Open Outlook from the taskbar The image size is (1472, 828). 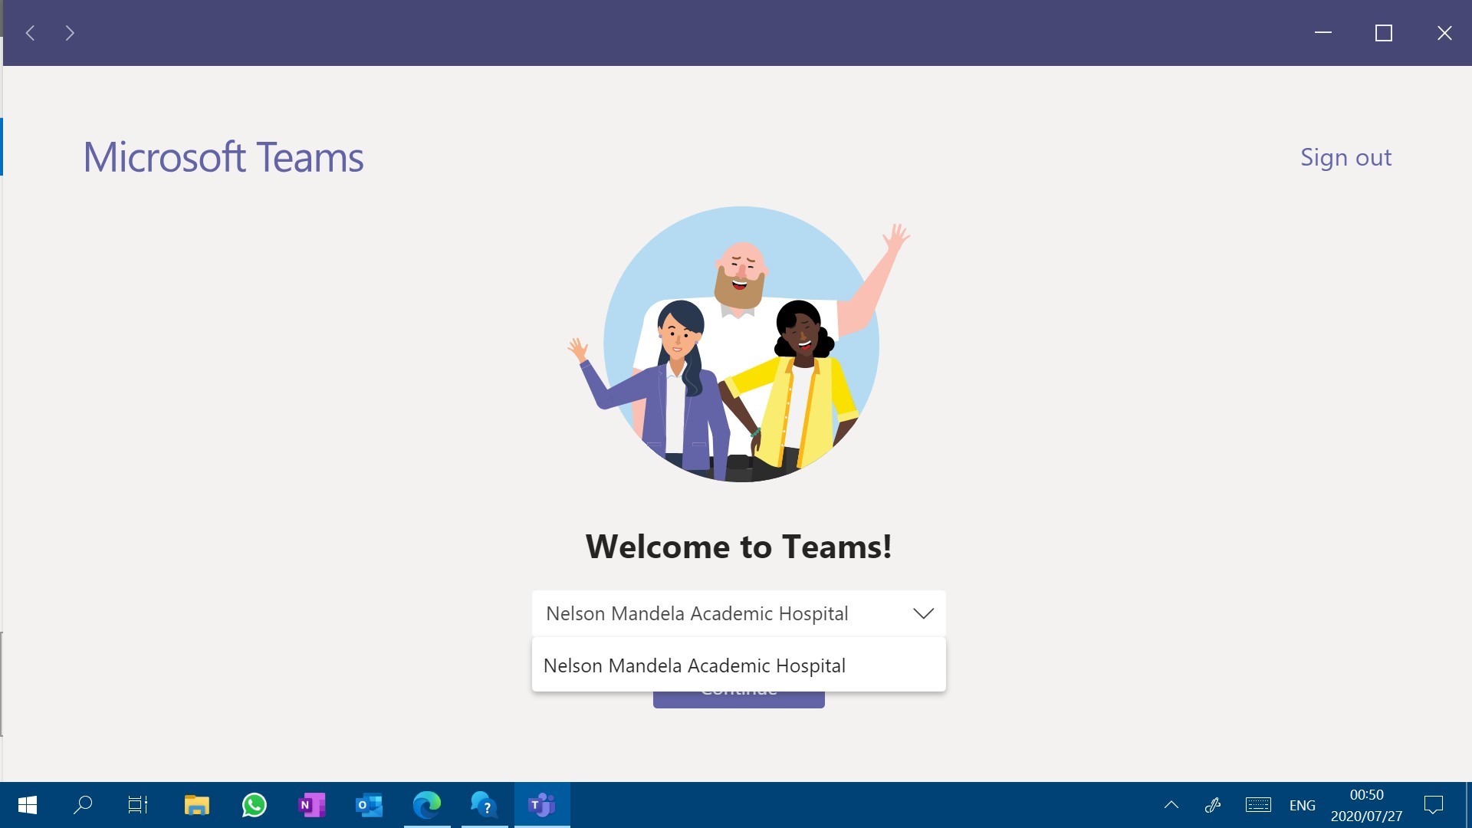click(x=369, y=804)
